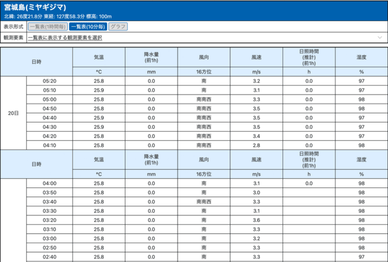Click wind speed 2.8 in 04:10 row
The height and width of the screenshot is (262, 388).
click(256, 145)
